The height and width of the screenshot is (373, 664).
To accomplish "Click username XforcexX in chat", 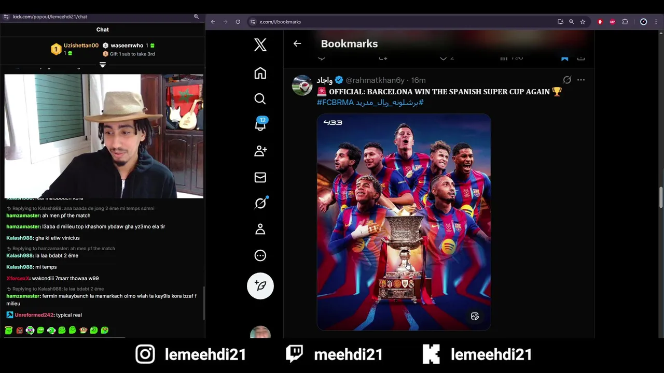I will pos(18,279).
